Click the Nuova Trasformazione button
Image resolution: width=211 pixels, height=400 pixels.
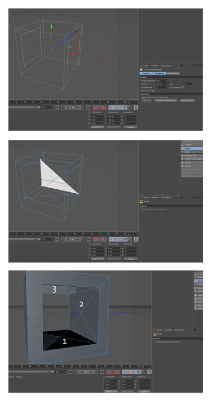coord(166,100)
